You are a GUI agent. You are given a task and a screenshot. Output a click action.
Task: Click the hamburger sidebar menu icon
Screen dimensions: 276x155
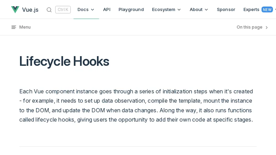pyautogui.click(x=14, y=27)
